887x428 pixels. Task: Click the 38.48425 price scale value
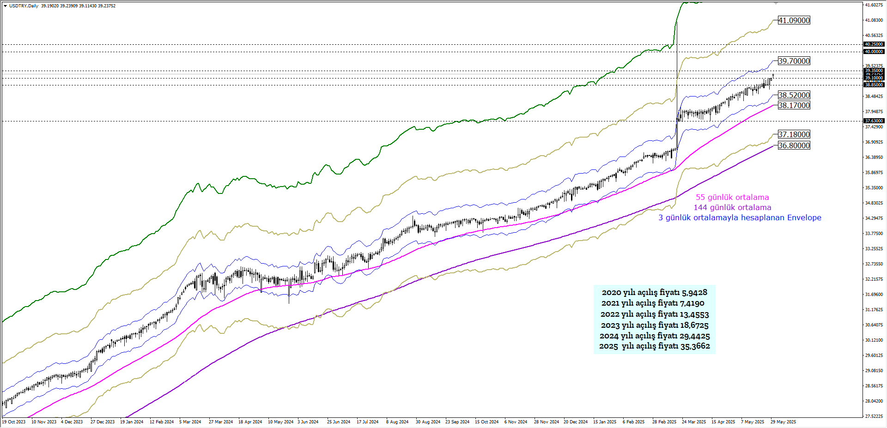[x=874, y=96]
